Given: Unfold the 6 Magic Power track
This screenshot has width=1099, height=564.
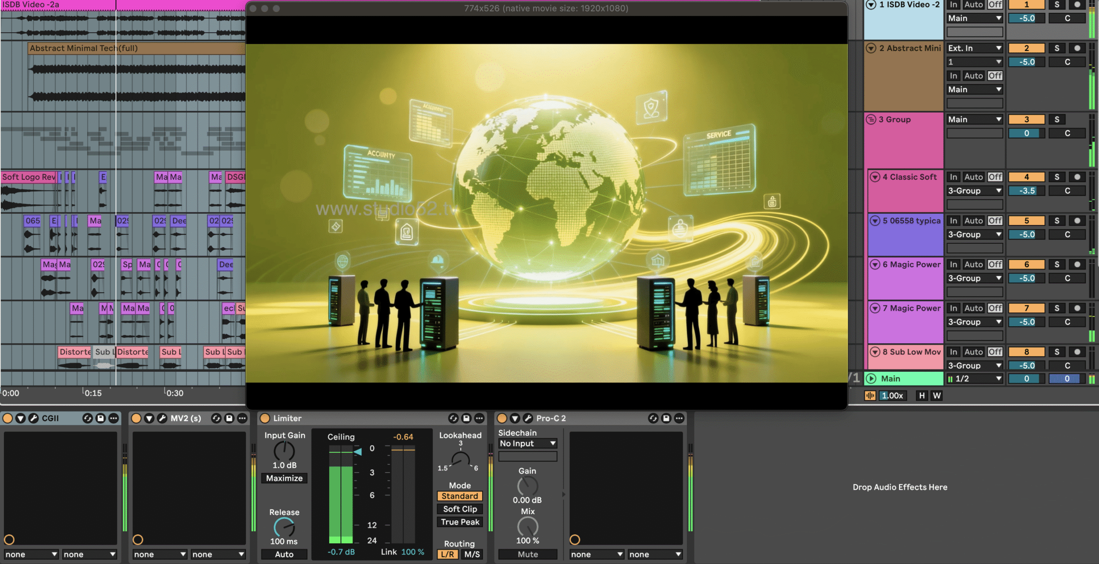Looking at the screenshot, I should click(x=874, y=264).
